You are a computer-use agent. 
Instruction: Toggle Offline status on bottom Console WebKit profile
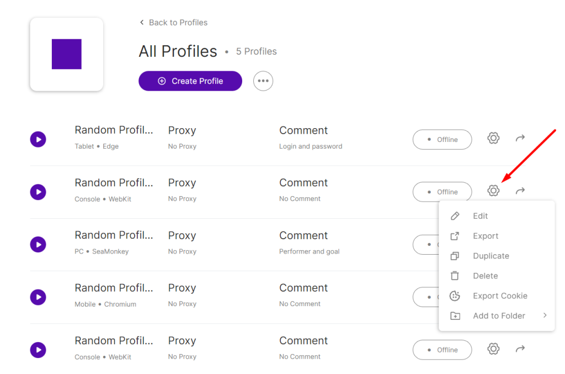[442, 350]
